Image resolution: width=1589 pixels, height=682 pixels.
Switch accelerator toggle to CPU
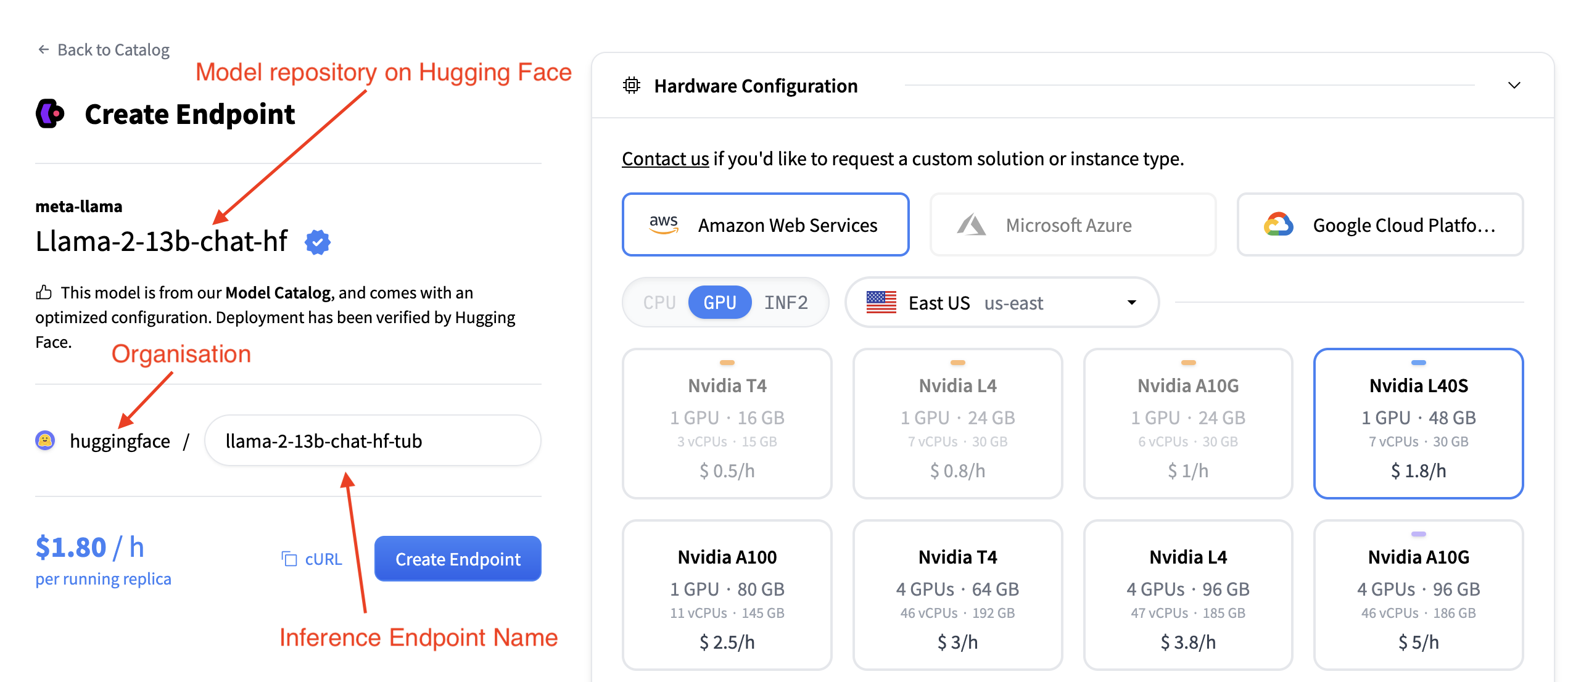(659, 302)
